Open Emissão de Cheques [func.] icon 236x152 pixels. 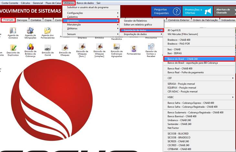(82, 47)
